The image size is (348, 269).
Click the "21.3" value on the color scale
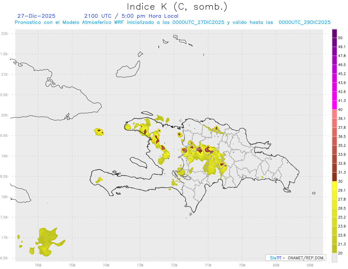pos(342,244)
